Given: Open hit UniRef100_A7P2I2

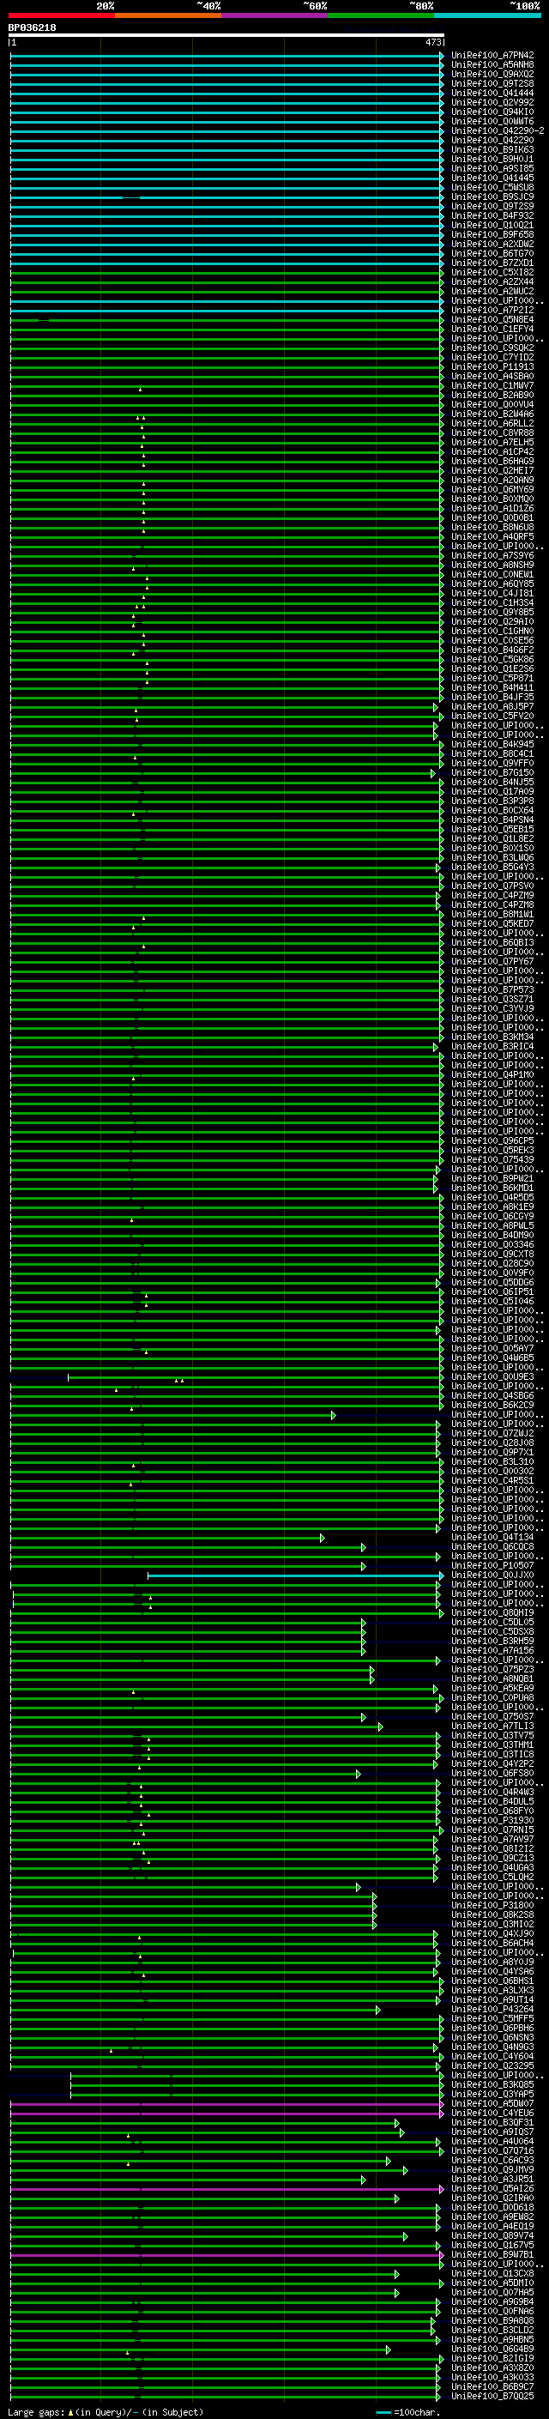Looking at the screenshot, I should tap(492, 311).
